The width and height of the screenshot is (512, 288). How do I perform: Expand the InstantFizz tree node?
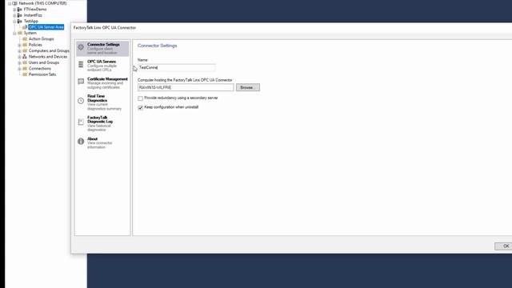coord(14,15)
